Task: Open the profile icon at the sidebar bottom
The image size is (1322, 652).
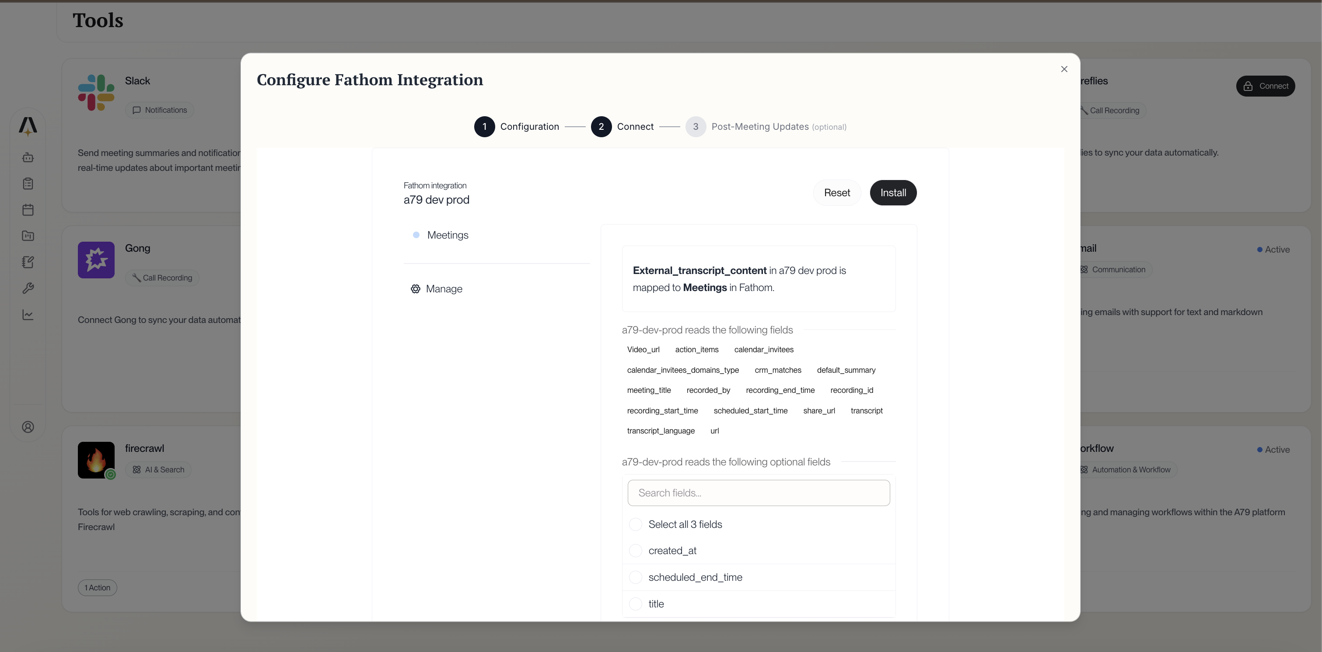Action: [x=28, y=427]
